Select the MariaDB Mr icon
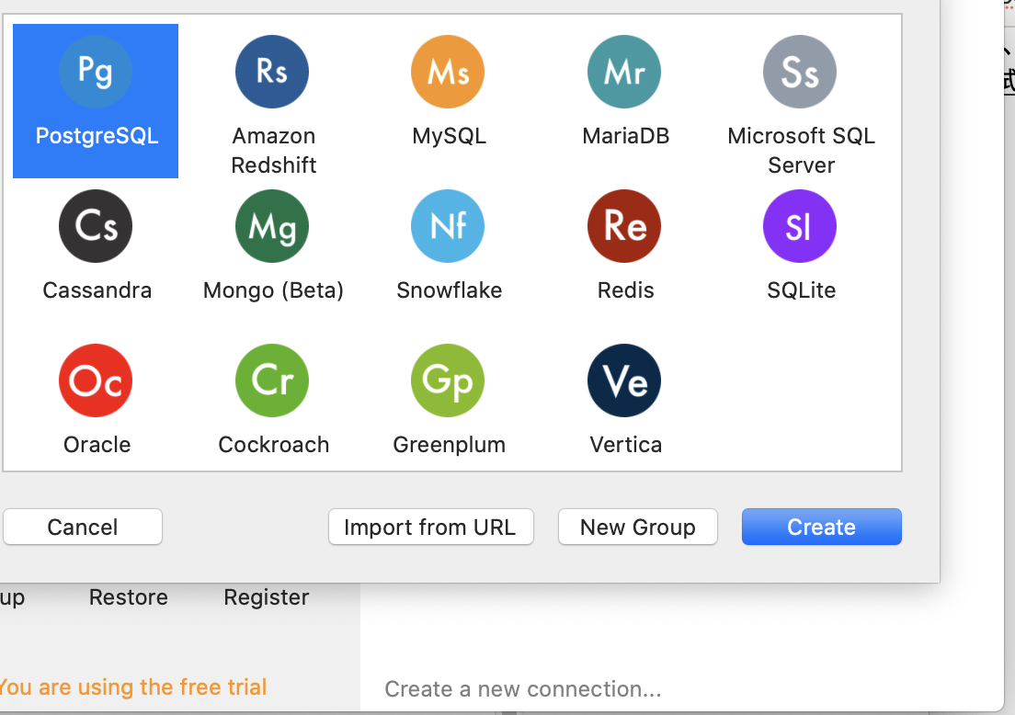 (624, 72)
